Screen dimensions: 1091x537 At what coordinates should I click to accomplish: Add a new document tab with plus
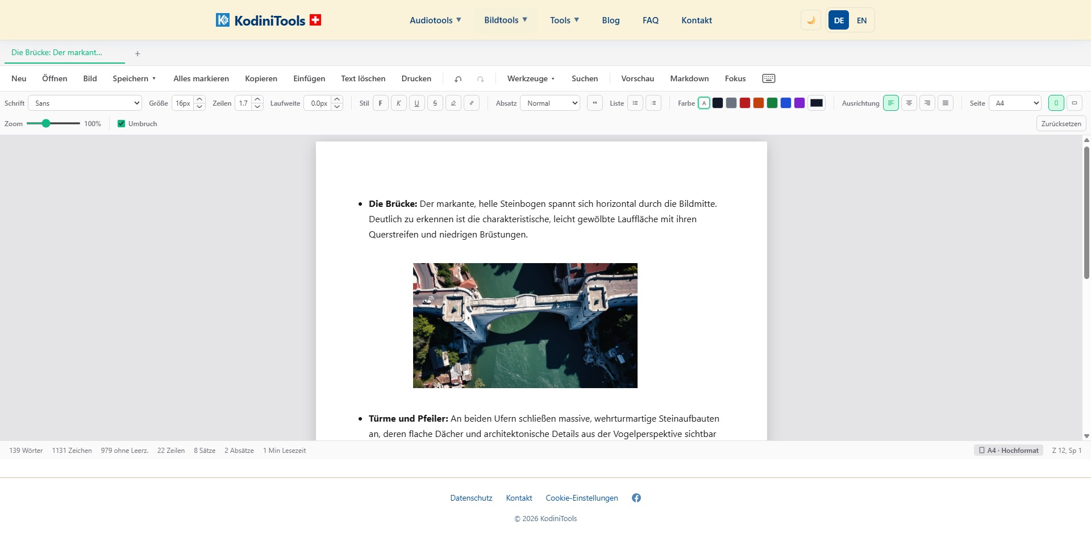[x=138, y=53]
